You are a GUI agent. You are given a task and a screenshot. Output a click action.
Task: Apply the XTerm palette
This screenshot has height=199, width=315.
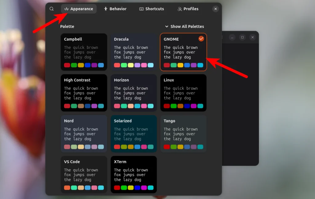[x=134, y=174]
